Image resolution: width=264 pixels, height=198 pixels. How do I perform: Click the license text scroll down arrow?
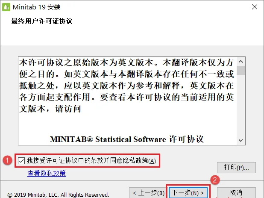pyautogui.click(x=241, y=140)
